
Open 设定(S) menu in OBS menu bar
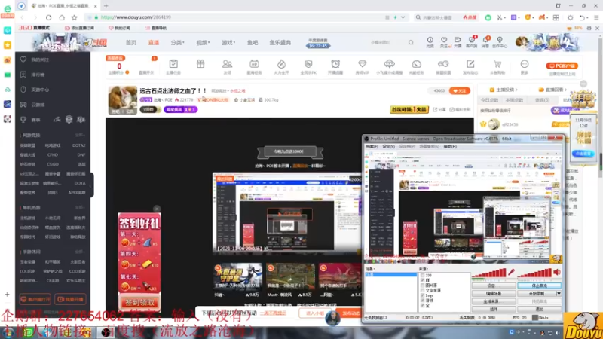point(388,146)
